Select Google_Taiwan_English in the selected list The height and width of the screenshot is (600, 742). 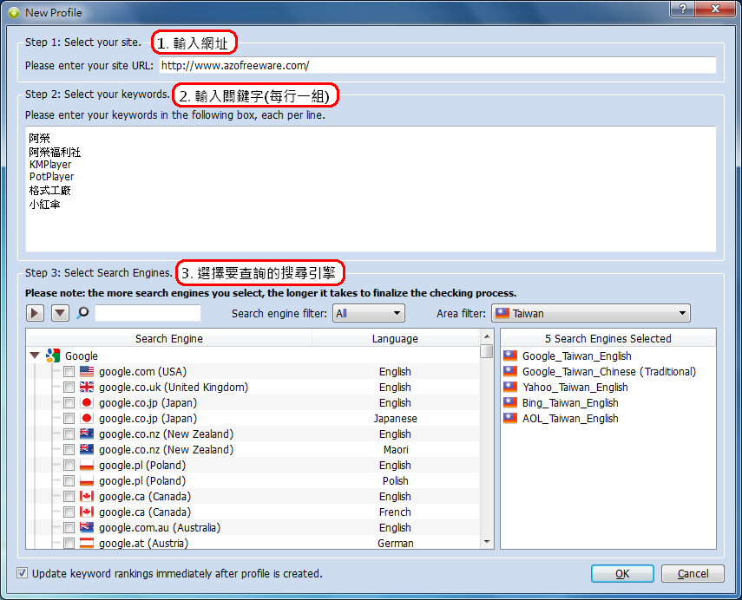[577, 355]
